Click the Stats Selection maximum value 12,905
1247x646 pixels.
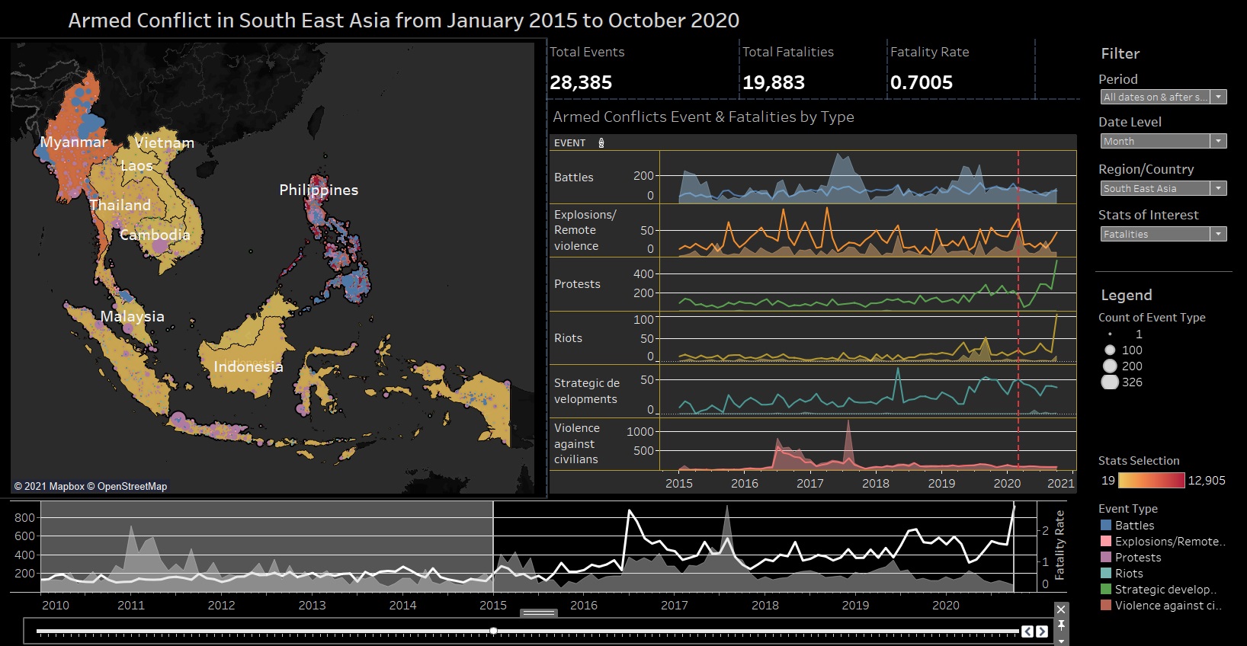tap(1207, 480)
